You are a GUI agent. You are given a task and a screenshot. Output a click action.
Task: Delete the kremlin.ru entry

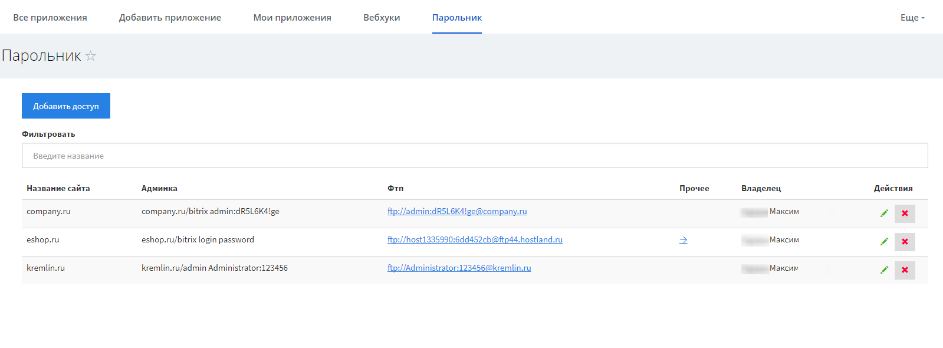(904, 270)
